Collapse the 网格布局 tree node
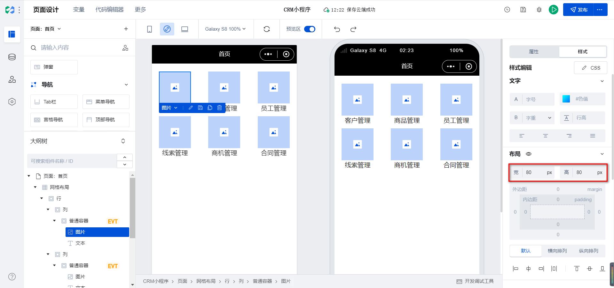The image size is (614, 288). tap(35, 187)
